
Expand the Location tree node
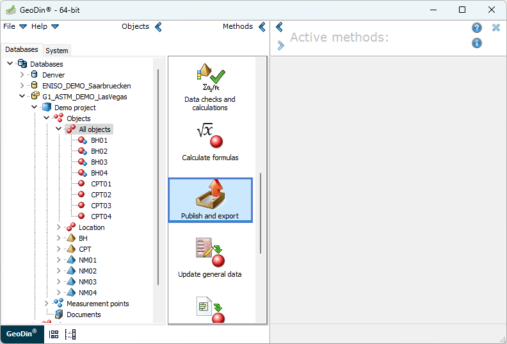coord(59,227)
